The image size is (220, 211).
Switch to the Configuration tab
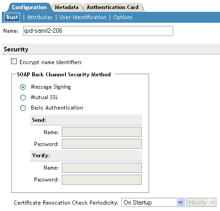click(29, 7)
